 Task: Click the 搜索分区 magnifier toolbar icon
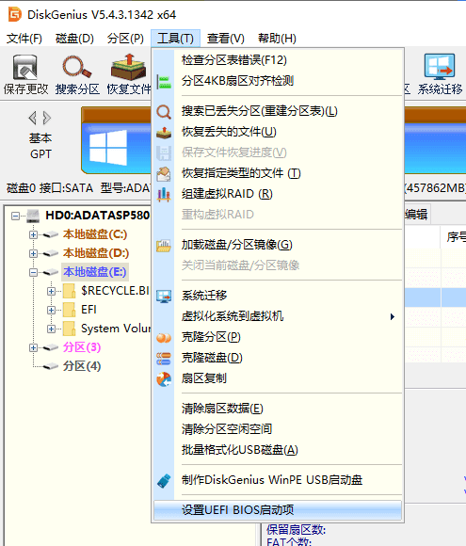(x=76, y=67)
